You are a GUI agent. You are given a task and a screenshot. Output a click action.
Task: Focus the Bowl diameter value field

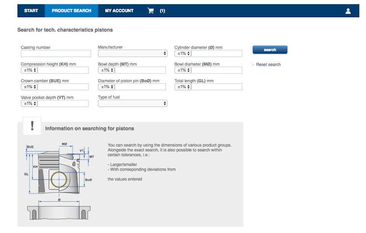pos(217,70)
